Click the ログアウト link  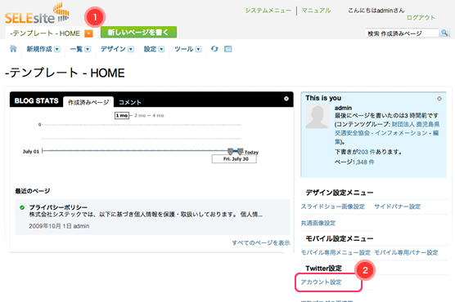point(421,18)
